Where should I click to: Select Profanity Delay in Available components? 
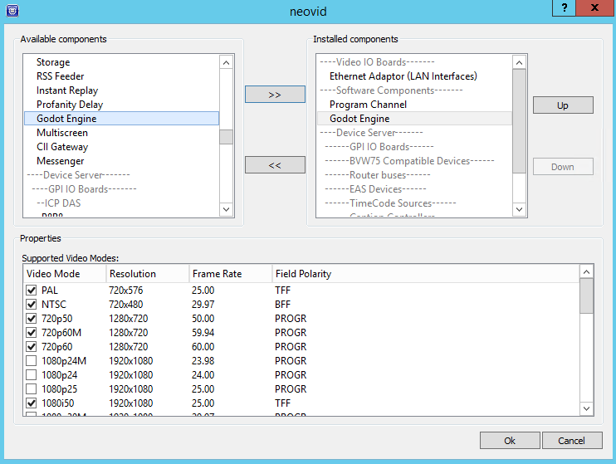tap(122, 105)
